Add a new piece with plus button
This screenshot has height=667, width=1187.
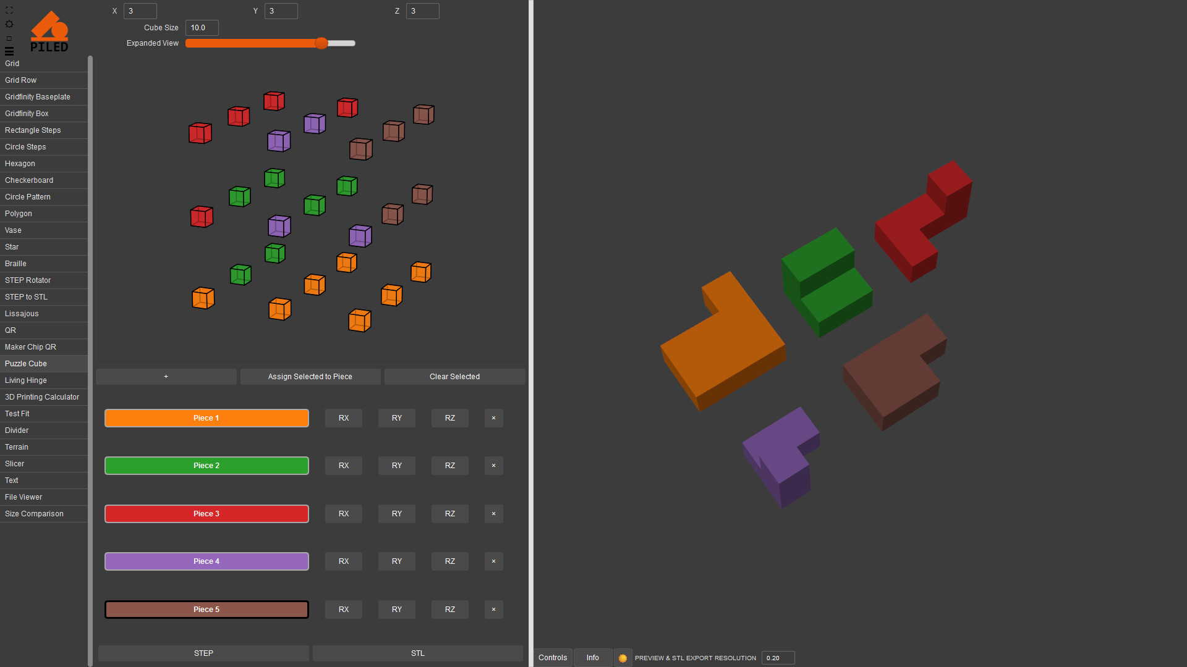click(166, 377)
